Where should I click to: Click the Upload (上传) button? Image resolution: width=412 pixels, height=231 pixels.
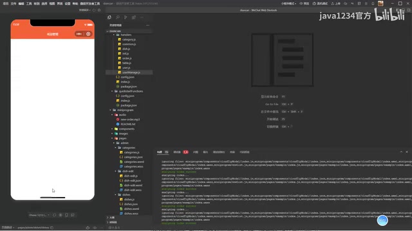(335, 4)
